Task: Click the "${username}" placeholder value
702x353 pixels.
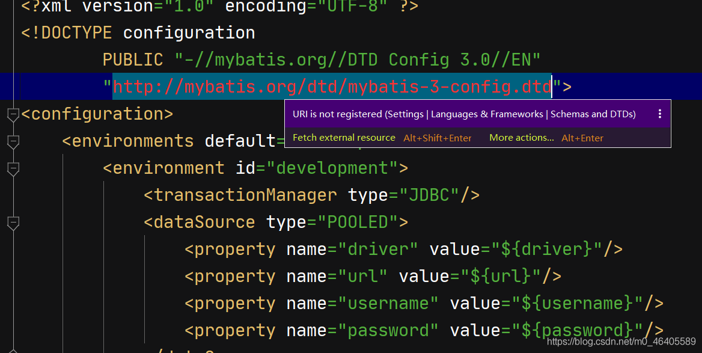Action: [578, 303]
